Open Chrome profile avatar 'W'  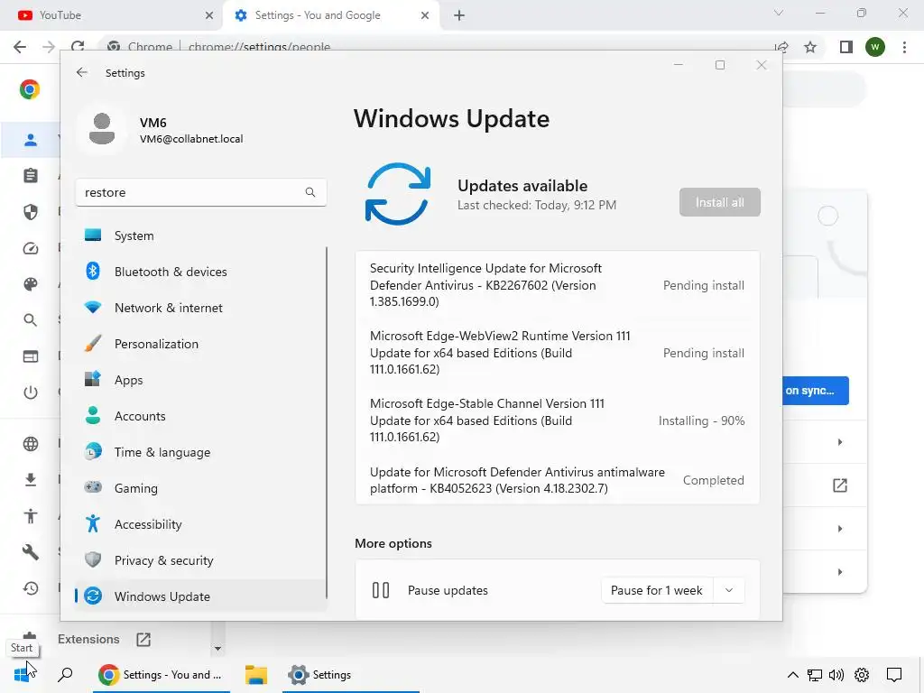875,47
